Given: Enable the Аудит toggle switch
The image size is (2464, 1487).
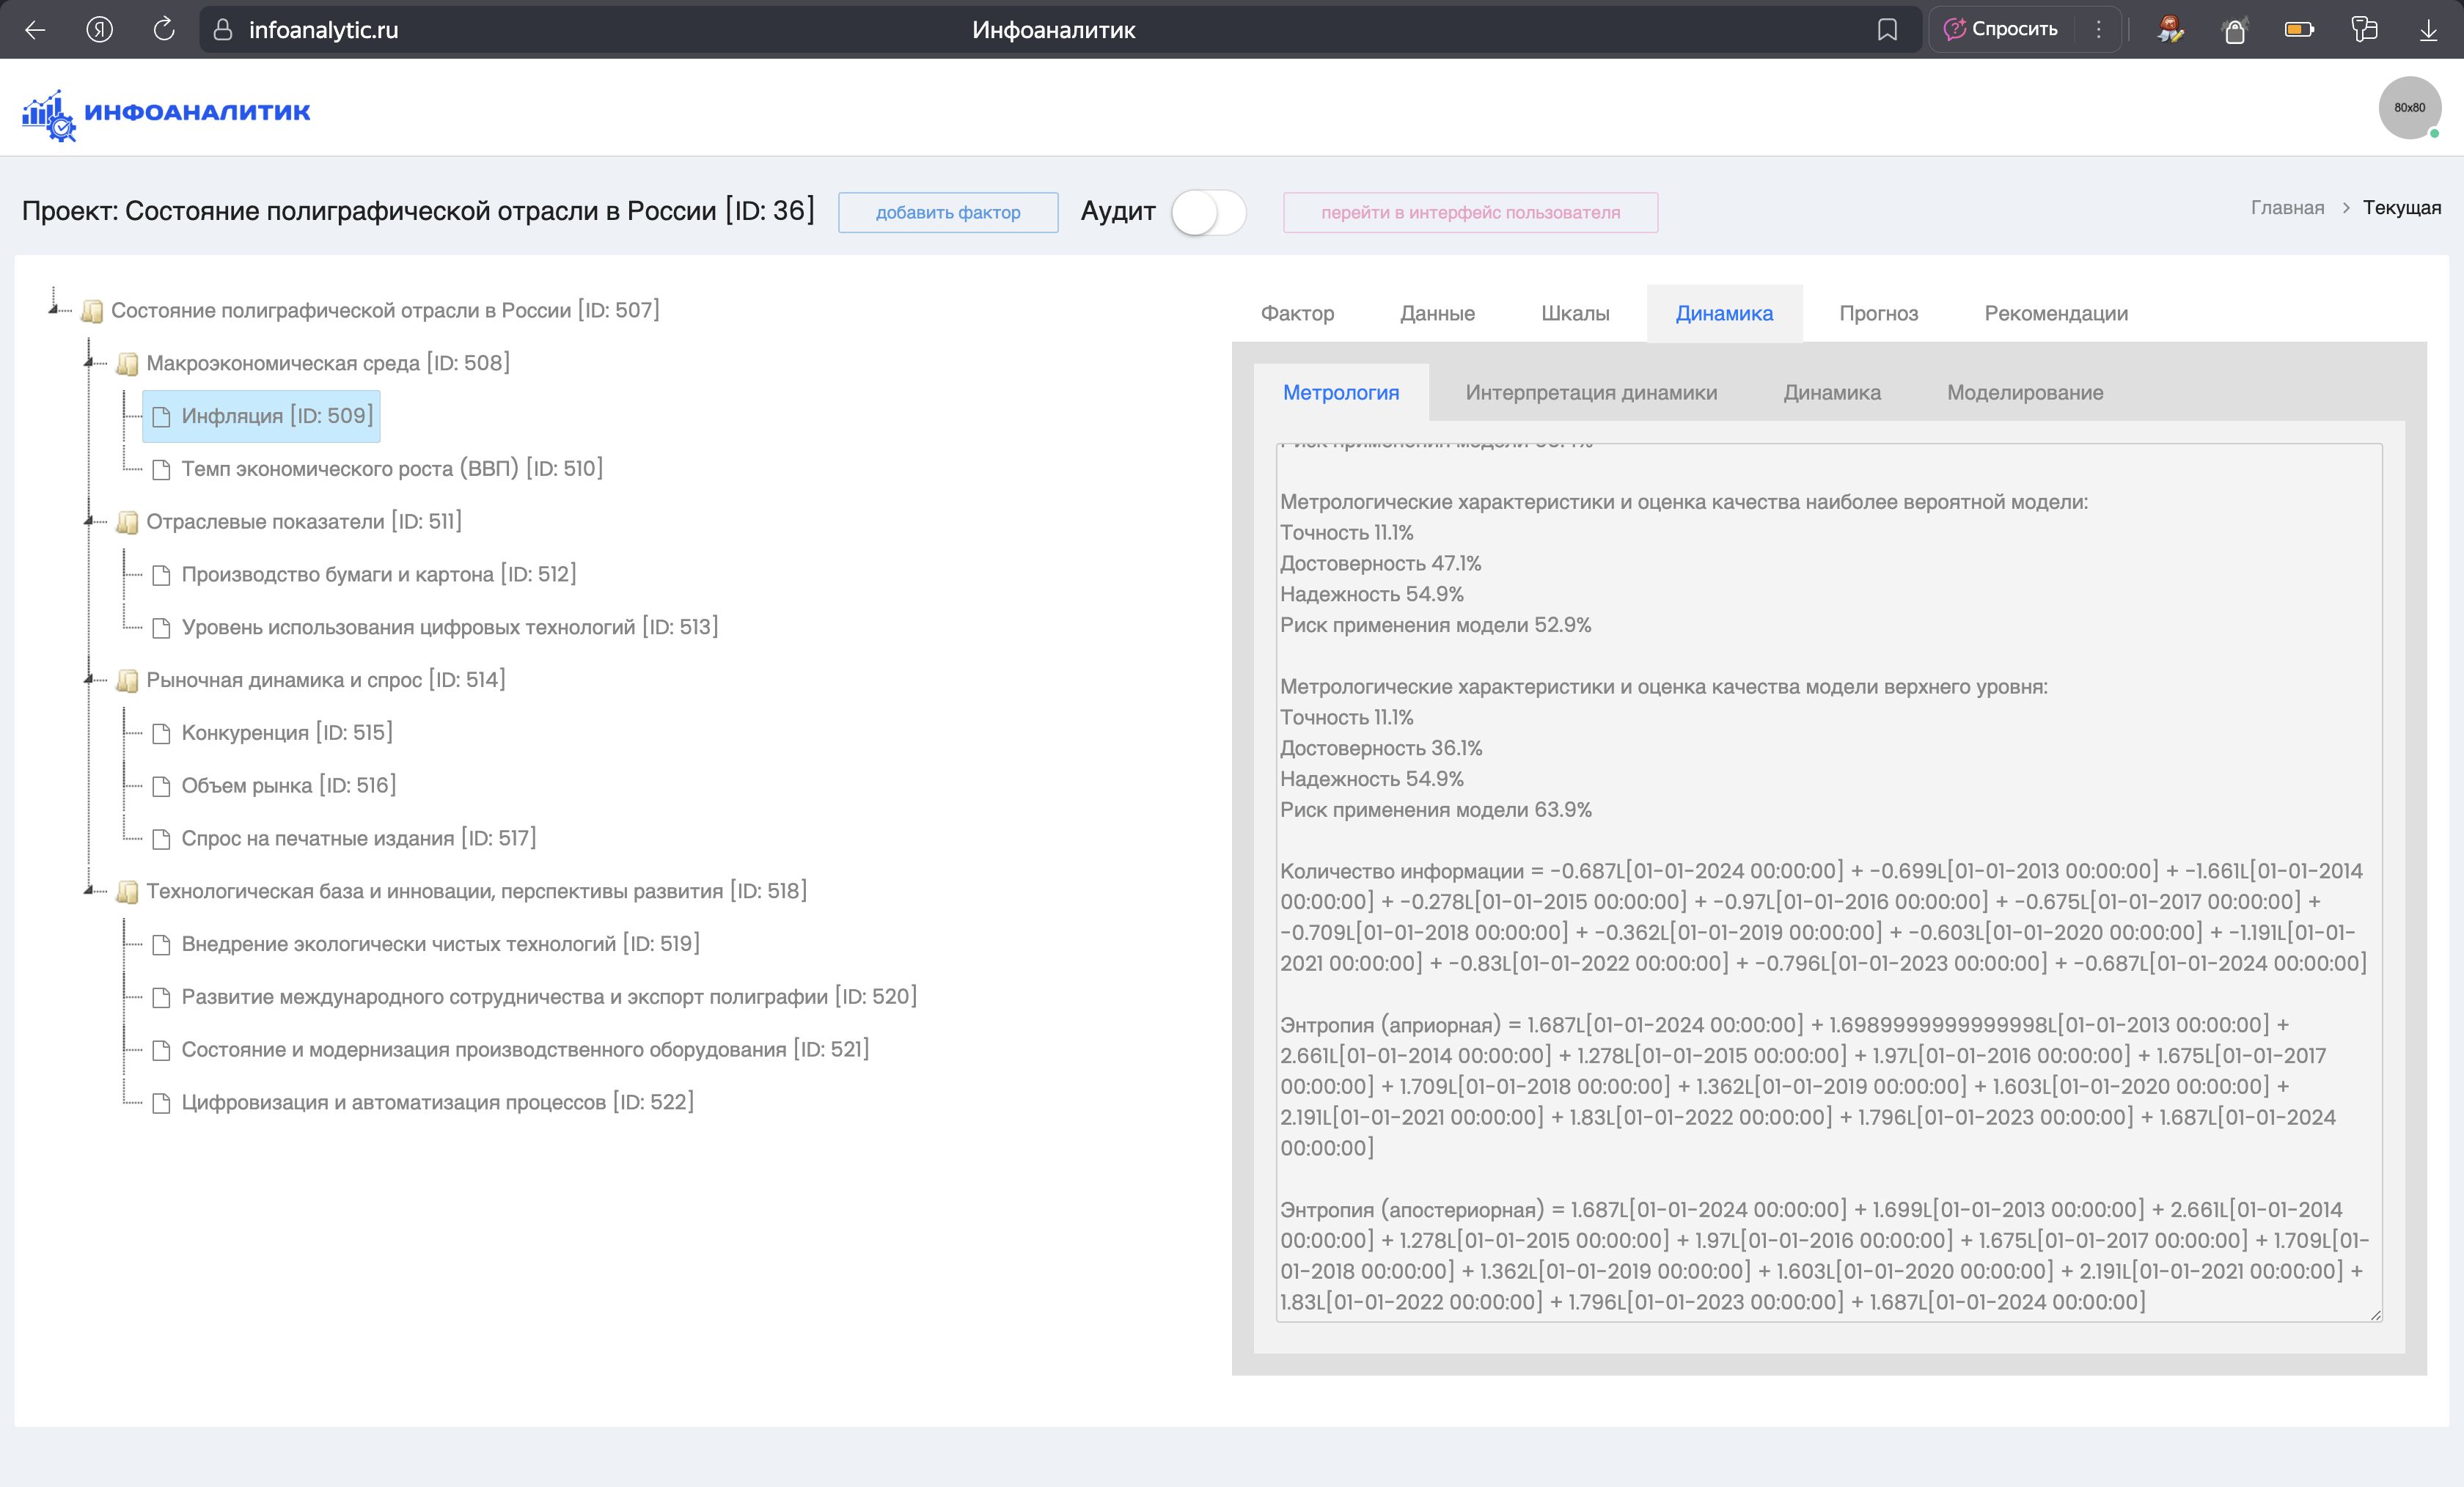Looking at the screenshot, I should pyautogui.click(x=1207, y=212).
